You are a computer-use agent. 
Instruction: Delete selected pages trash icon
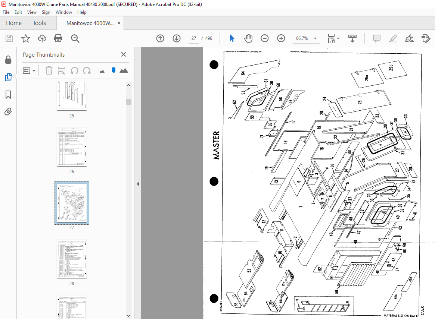coord(49,70)
